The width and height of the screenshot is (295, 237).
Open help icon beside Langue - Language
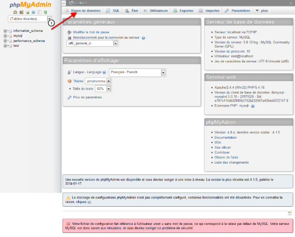[x=104, y=73]
